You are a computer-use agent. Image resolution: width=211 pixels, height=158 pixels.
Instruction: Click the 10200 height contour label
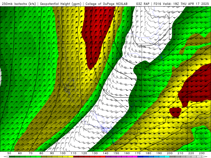click(x=142, y=47)
